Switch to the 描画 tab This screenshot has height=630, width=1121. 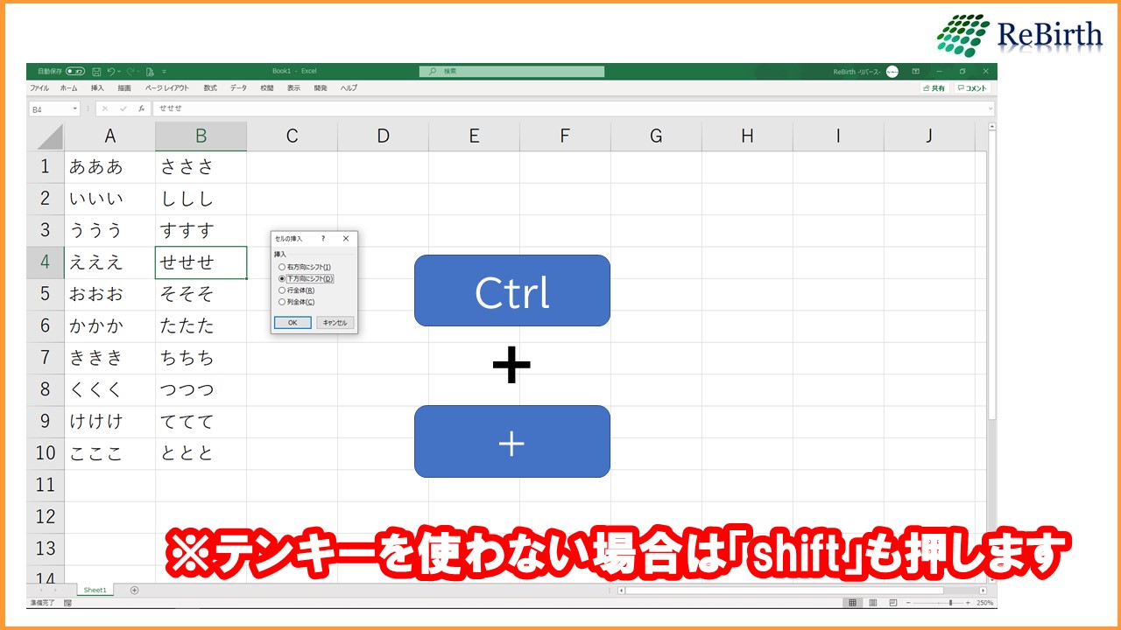tap(124, 88)
